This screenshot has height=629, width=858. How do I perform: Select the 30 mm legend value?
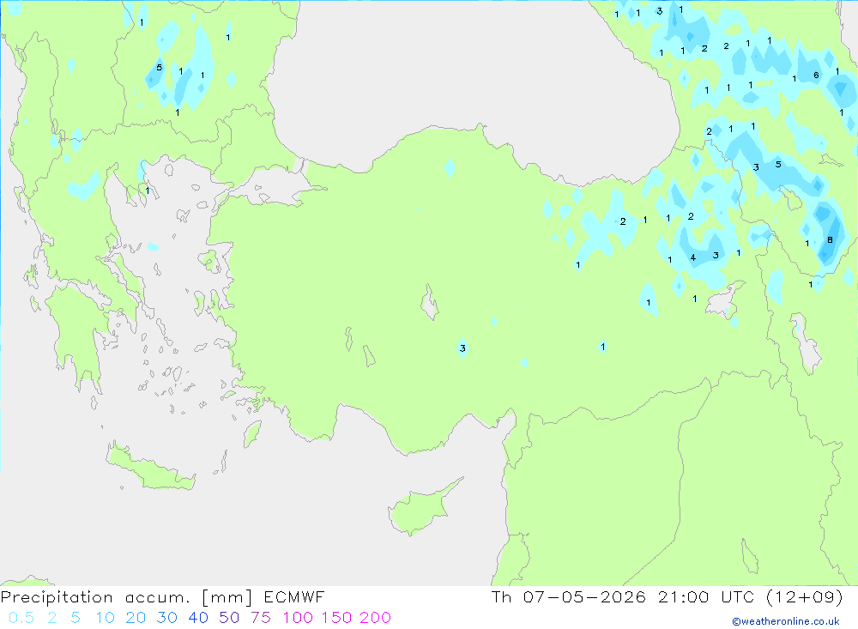click(167, 618)
